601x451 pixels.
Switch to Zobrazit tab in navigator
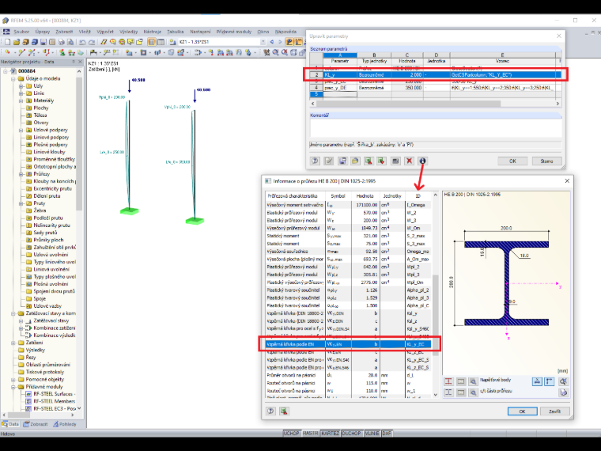pos(36,424)
